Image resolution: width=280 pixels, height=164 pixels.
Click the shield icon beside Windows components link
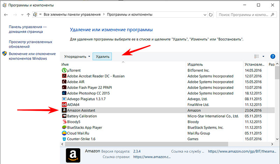tap(5, 54)
